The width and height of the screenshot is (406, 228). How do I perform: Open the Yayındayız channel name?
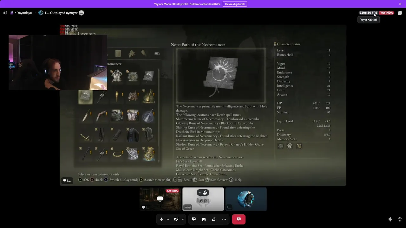(25, 13)
